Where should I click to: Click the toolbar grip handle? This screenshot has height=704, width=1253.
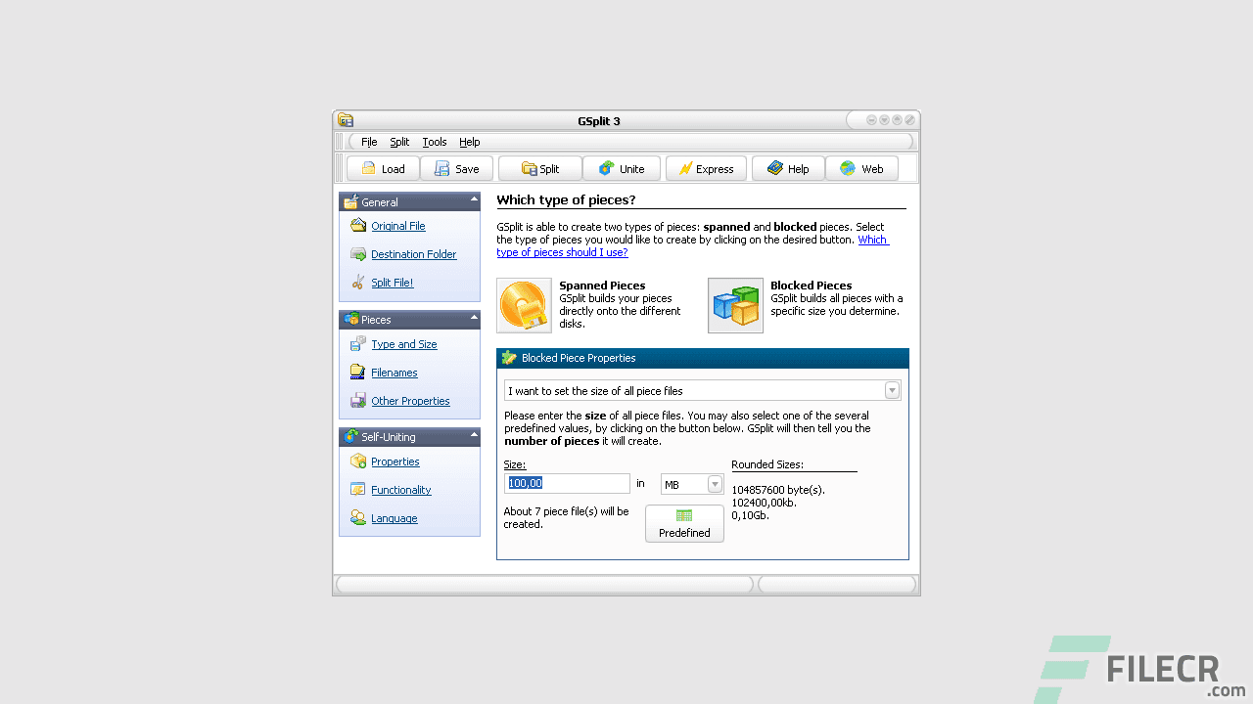pyautogui.click(x=340, y=168)
